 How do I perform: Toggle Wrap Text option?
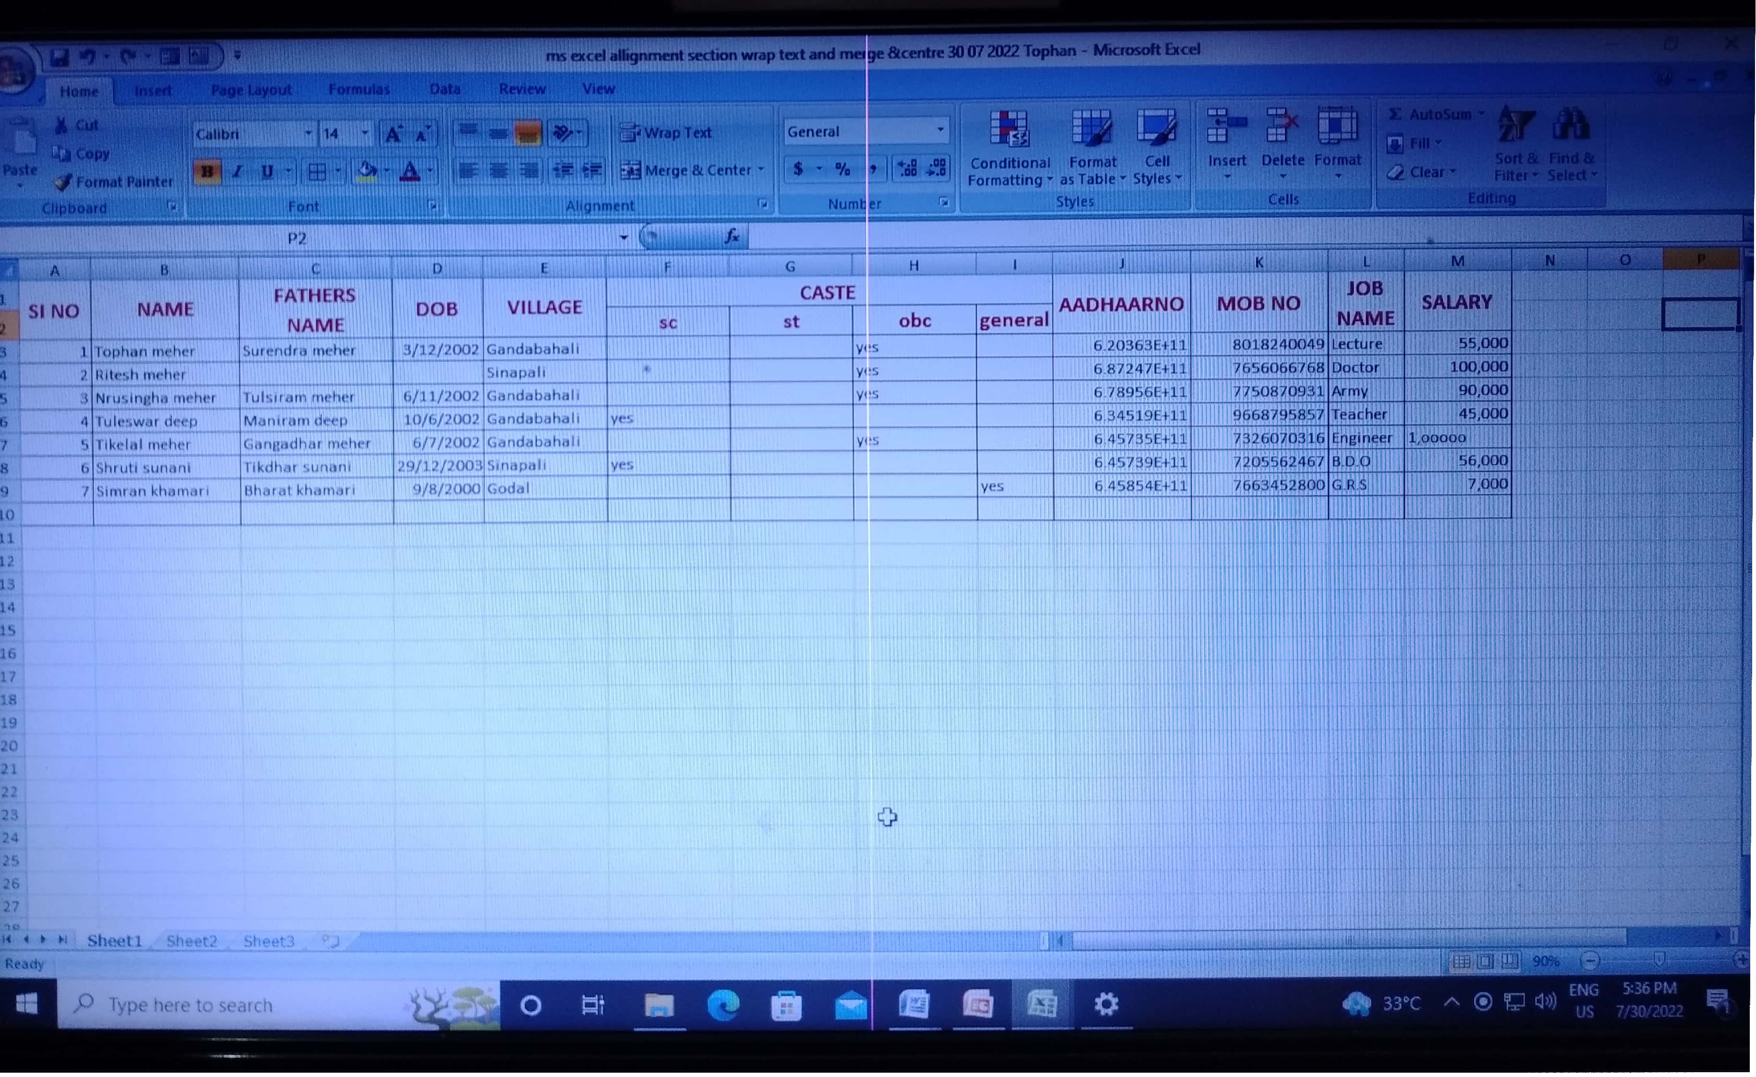tap(666, 133)
